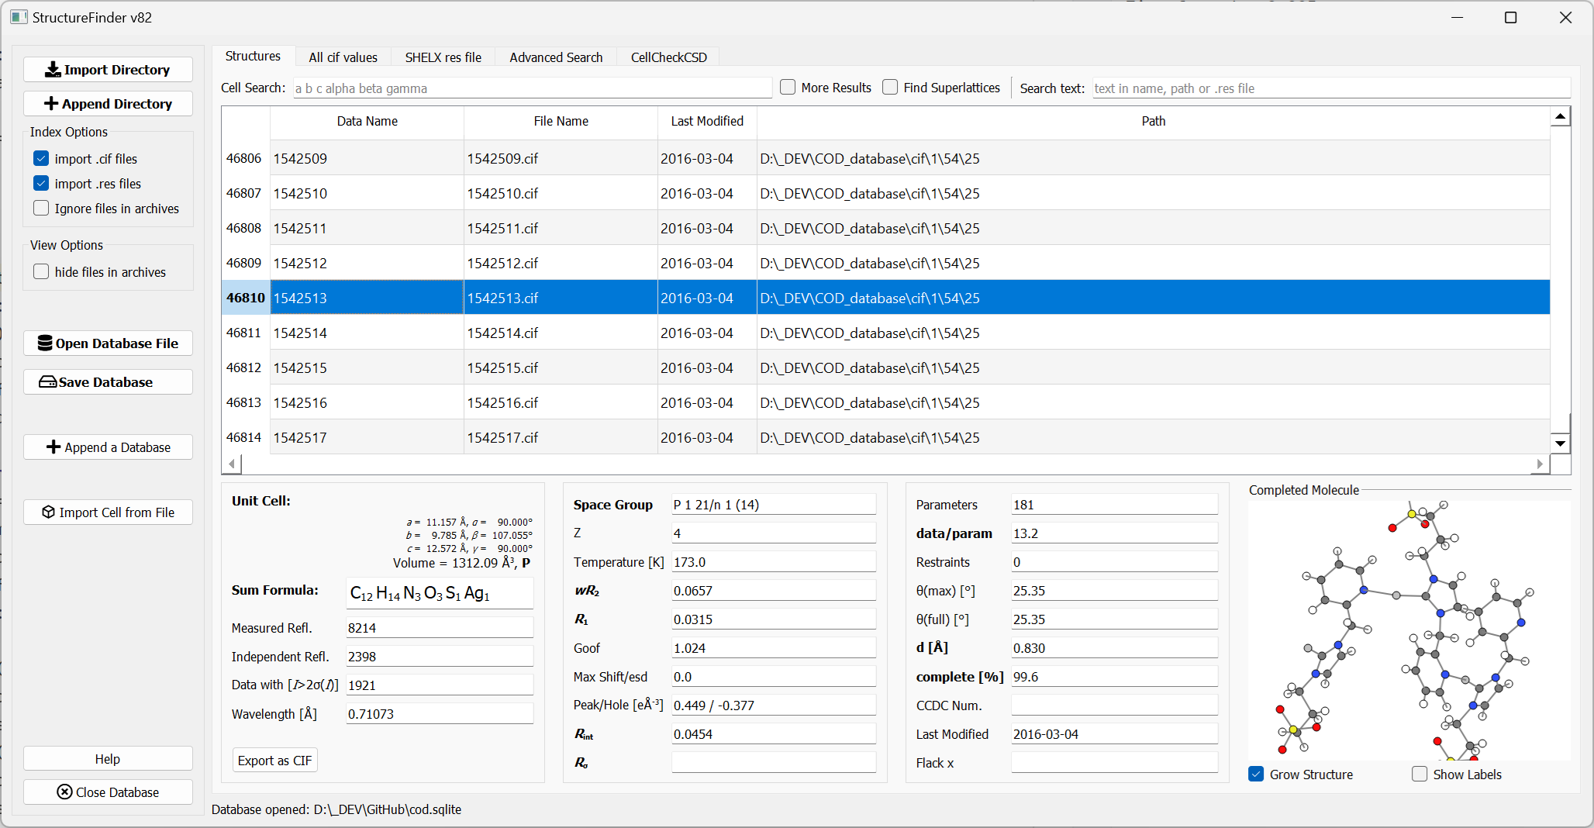Enable Ignore files in archives
The image size is (1594, 828).
click(40, 208)
